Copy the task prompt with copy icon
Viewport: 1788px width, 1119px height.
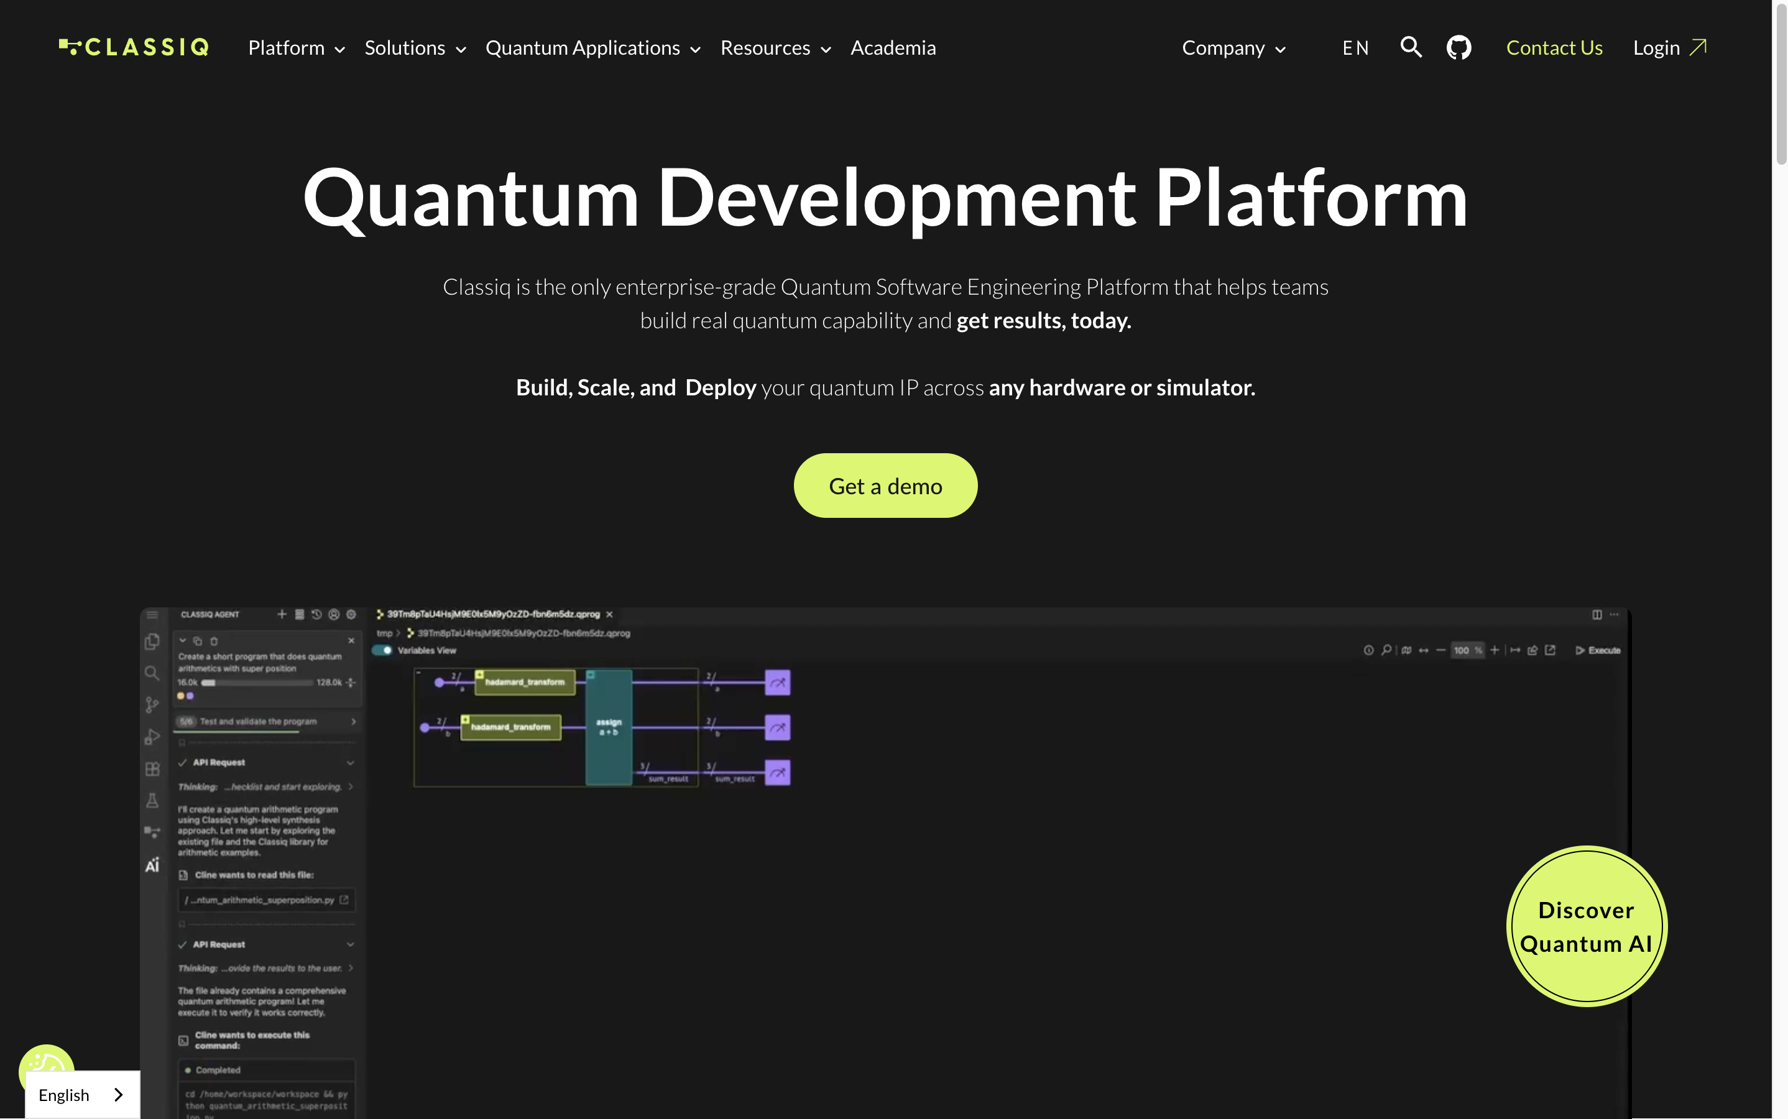198,641
